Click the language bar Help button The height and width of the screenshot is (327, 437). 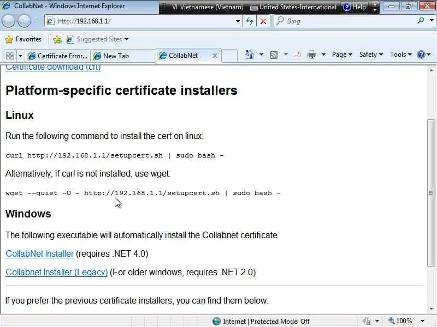354,7
